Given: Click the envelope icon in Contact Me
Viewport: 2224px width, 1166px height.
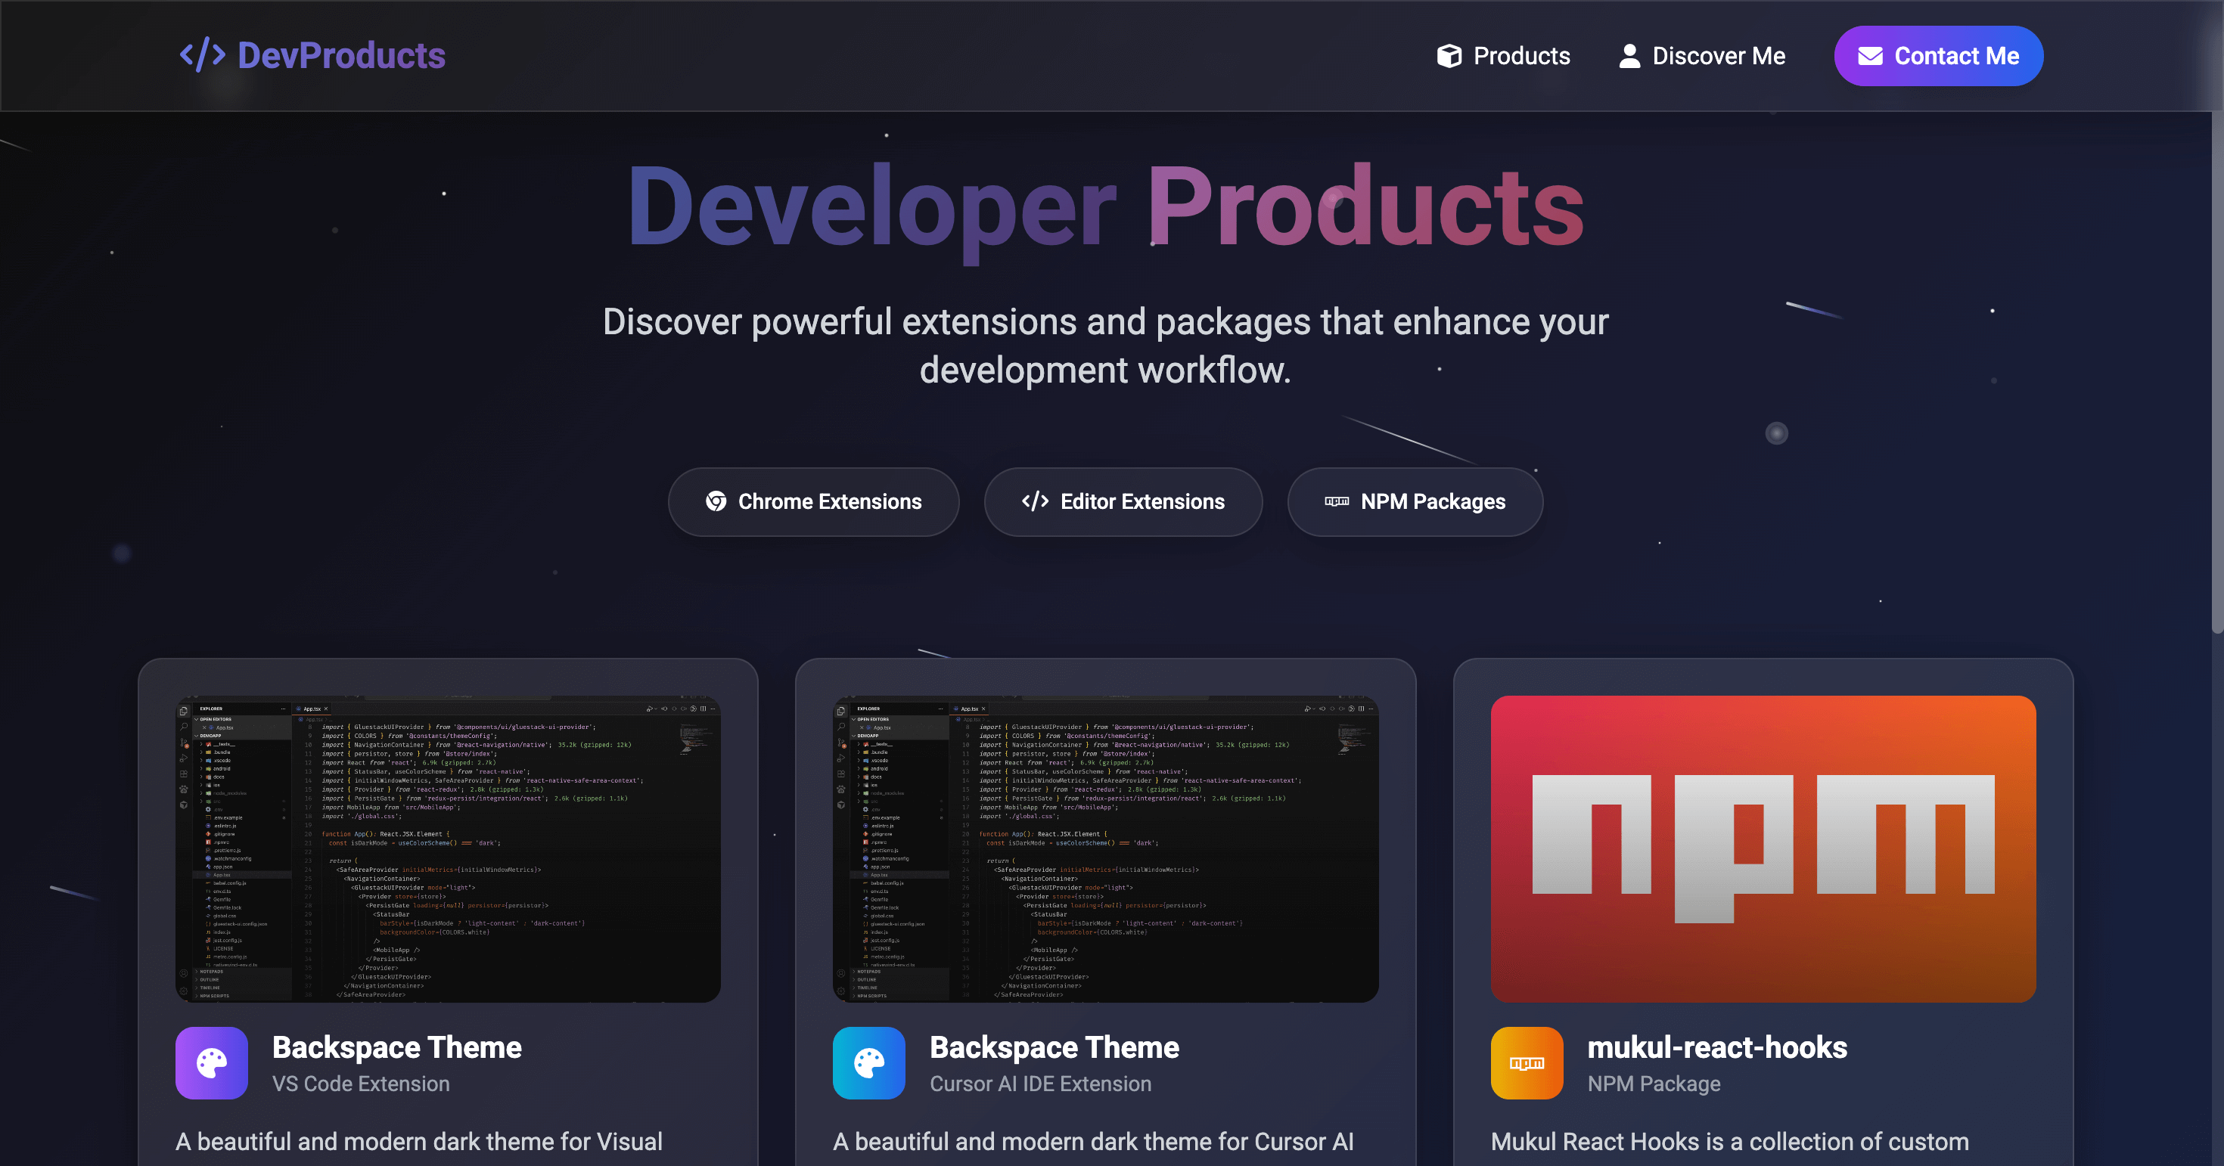Looking at the screenshot, I should click(1870, 56).
